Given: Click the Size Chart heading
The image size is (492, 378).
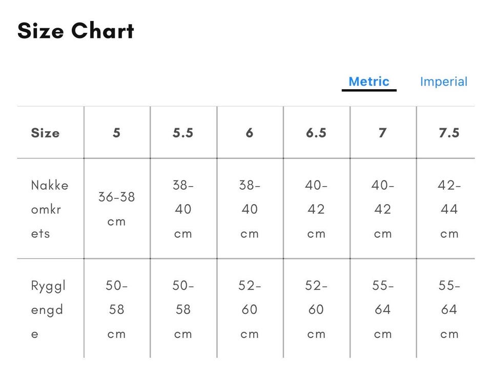Looking at the screenshot, I should click(x=76, y=31).
